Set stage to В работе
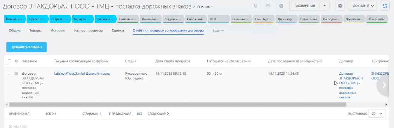This screenshot has width=394, height=128. [x=37, y=19]
